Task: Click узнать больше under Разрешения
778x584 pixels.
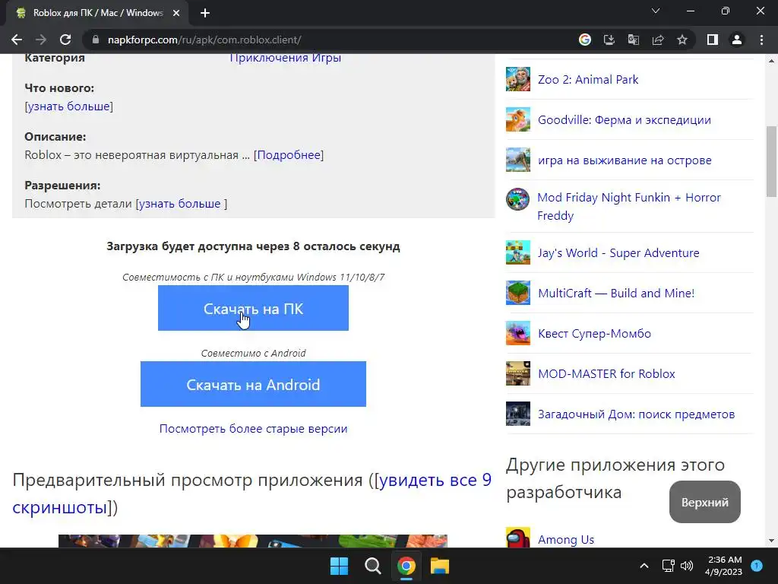Action: [179, 204]
